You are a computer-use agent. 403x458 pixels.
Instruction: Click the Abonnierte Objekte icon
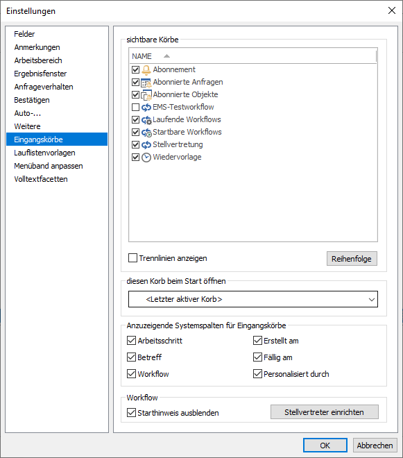146,95
